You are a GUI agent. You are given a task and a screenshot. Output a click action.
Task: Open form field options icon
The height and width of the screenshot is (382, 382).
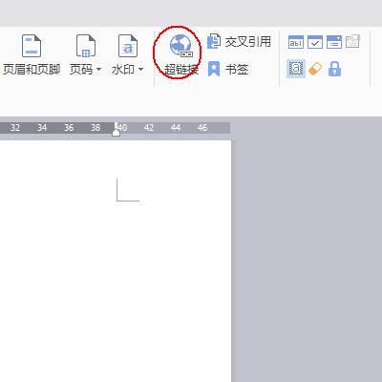coord(352,41)
